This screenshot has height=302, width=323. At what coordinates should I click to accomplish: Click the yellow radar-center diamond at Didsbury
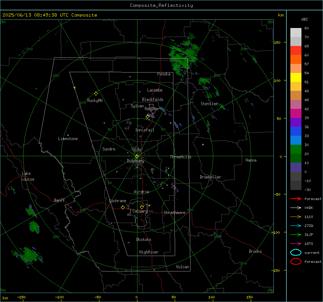coord(137,157)
